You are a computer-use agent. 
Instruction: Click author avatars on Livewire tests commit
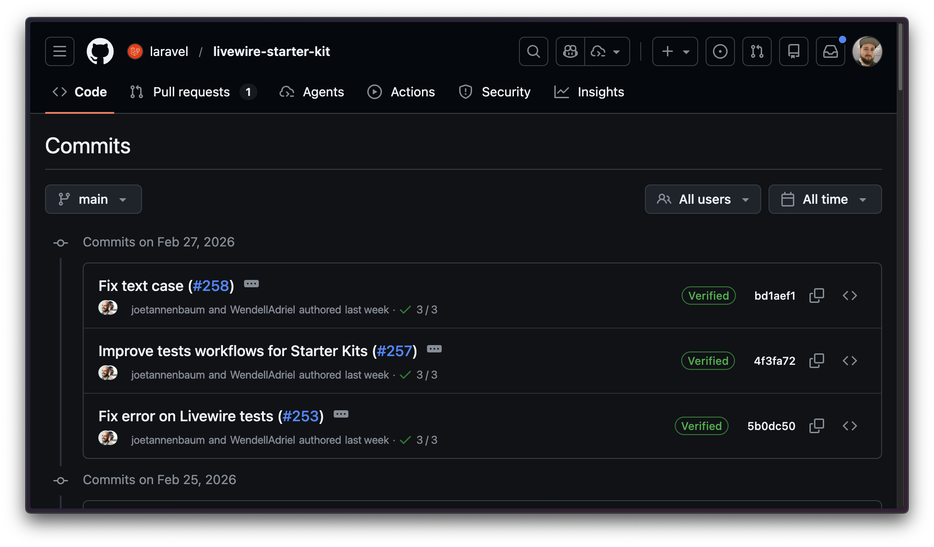[108, 438]
